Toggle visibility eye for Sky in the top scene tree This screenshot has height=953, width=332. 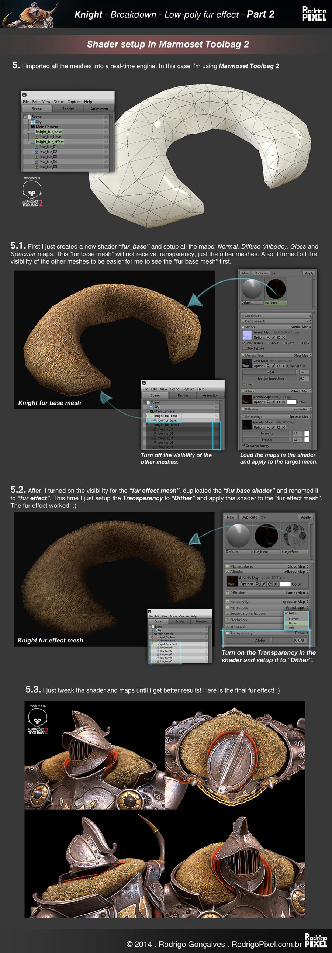pos(106,122)
